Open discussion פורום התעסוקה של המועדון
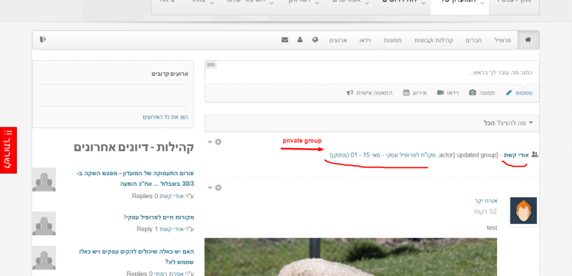Screen dimensions: 572x276 tap(135, 178)
